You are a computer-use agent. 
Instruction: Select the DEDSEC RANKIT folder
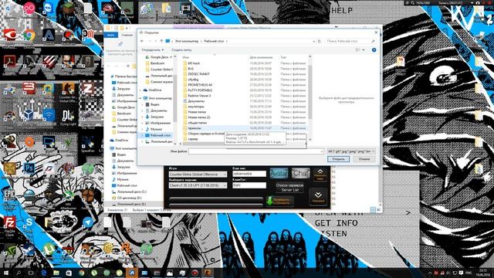click(x=199, y=74)
